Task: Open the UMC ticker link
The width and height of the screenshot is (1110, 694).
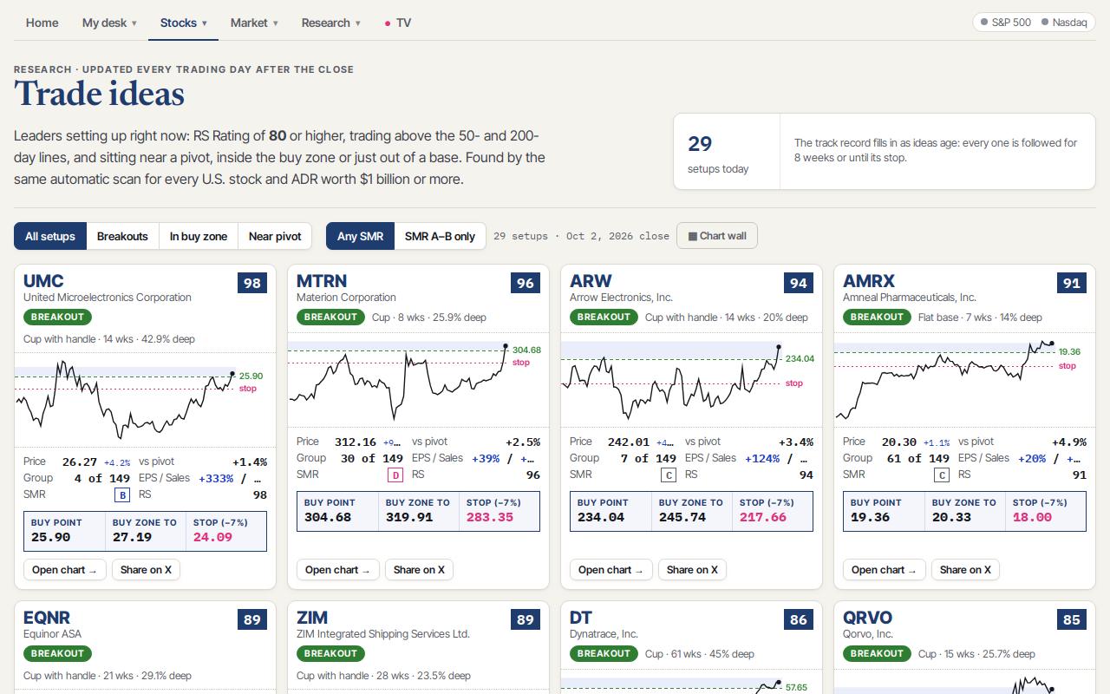Action: pyautogui.click(x=43, y=281)
